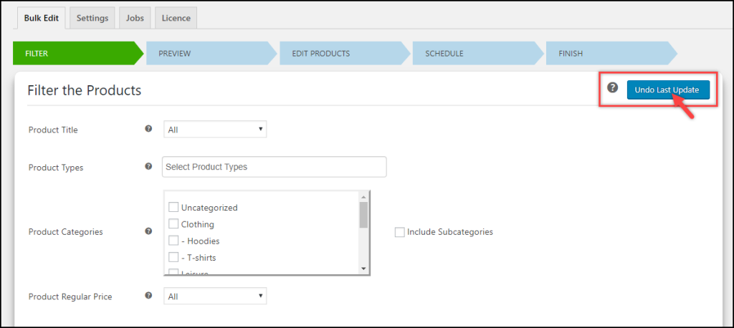The image size is (734, 328).
Task: Enable the Include Subcategories checkbox
Action: click(x=399, y=232)
